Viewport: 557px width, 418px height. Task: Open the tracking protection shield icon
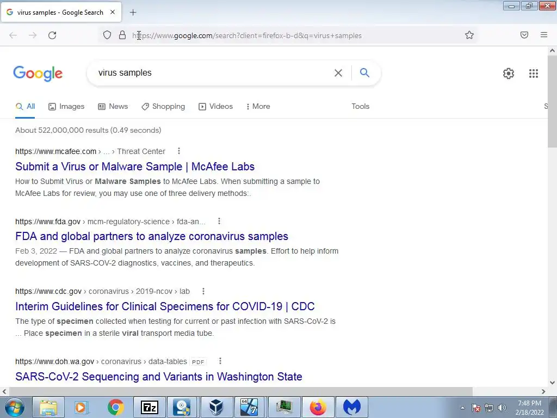coord(107,35)
